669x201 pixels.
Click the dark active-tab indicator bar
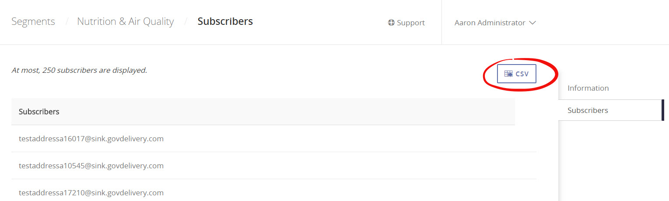coord(662,110)
